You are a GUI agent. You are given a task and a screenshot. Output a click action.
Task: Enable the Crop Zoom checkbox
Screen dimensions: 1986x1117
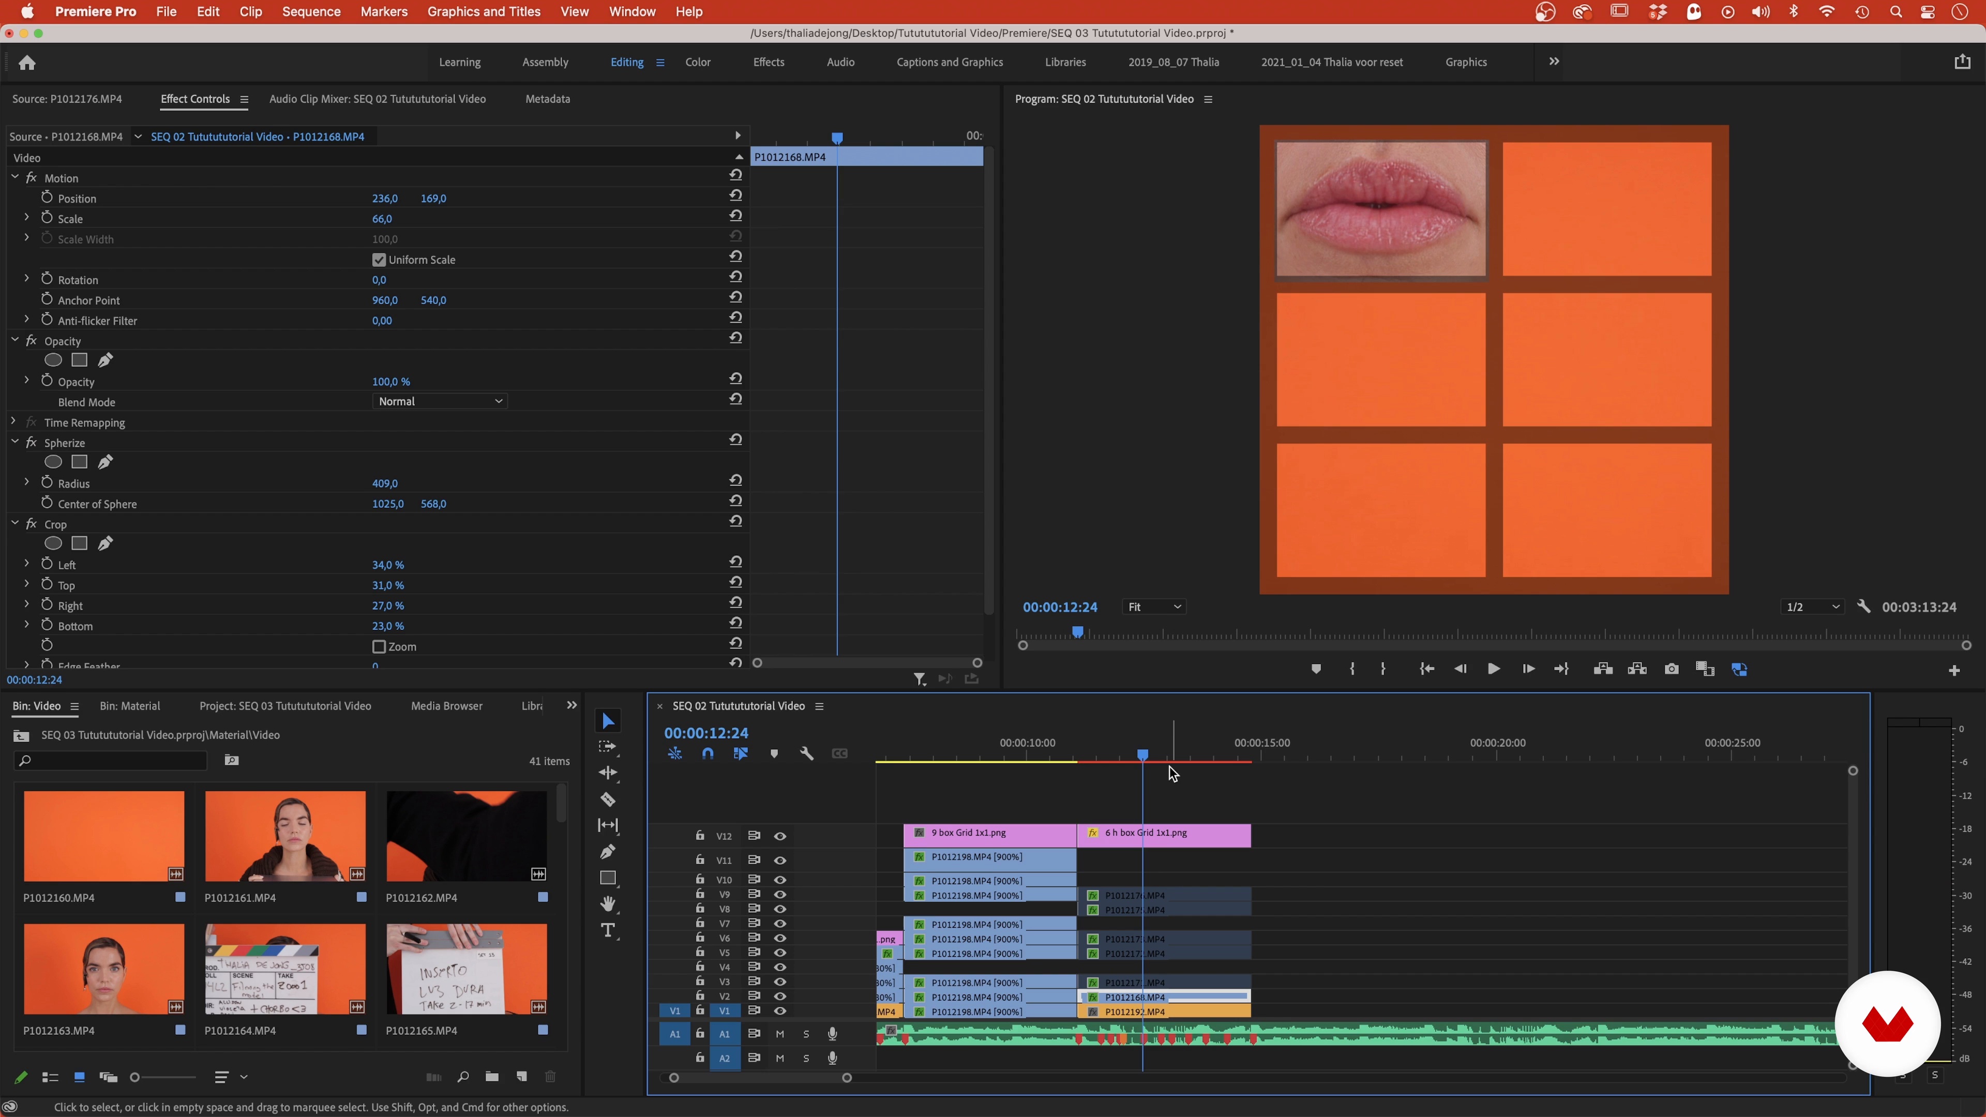pos(379,647)
